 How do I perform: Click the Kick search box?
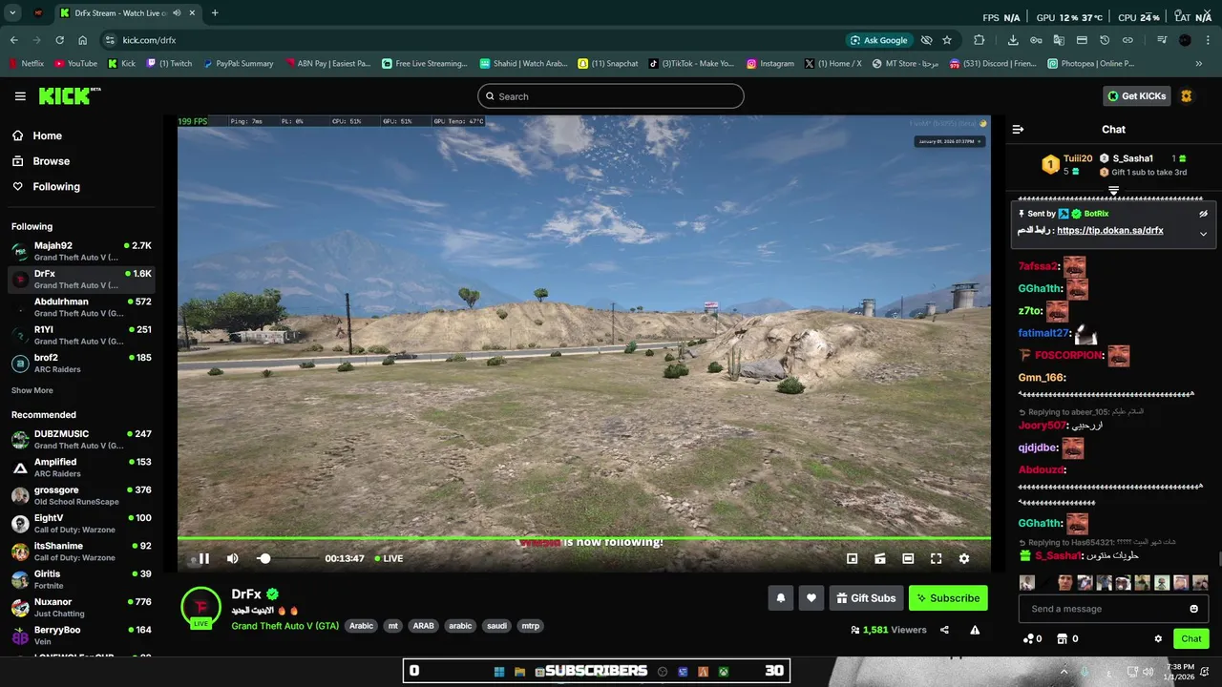pyautogui.click(x=611, y=96)
